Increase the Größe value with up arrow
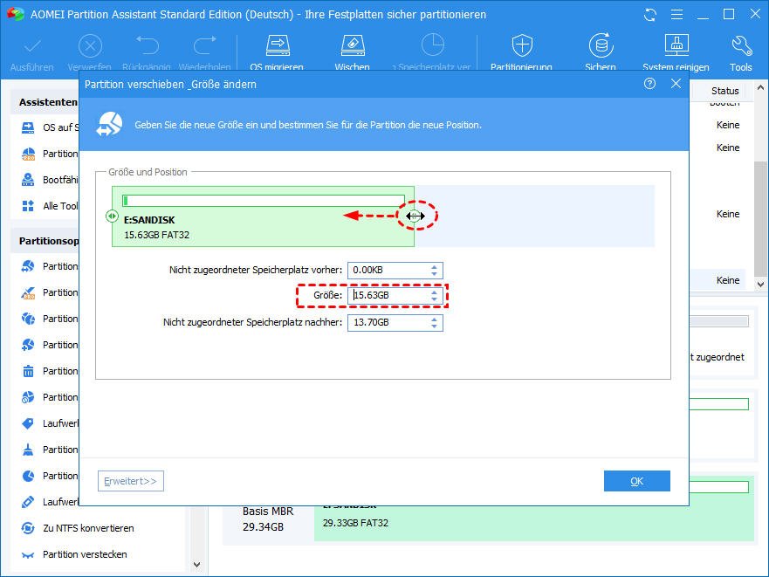Screen dimensions: 769x577 coord(434,292)
